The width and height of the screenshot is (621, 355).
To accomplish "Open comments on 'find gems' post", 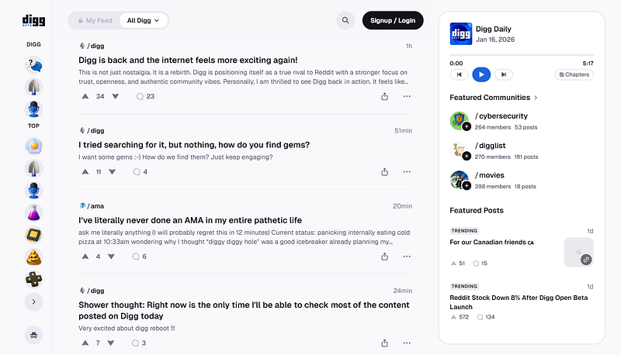I will (x=141, y=172).
